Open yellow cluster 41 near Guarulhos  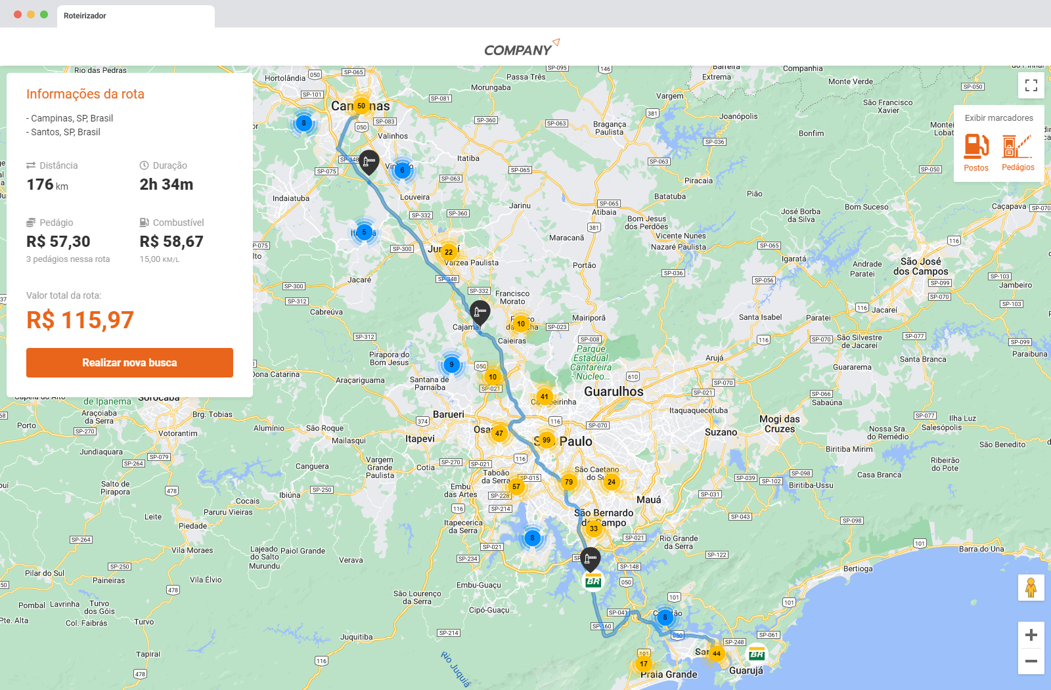coord(544,397)
